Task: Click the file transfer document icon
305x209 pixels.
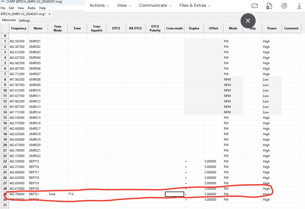Action: pyautogui.click(x=269, y=6)
